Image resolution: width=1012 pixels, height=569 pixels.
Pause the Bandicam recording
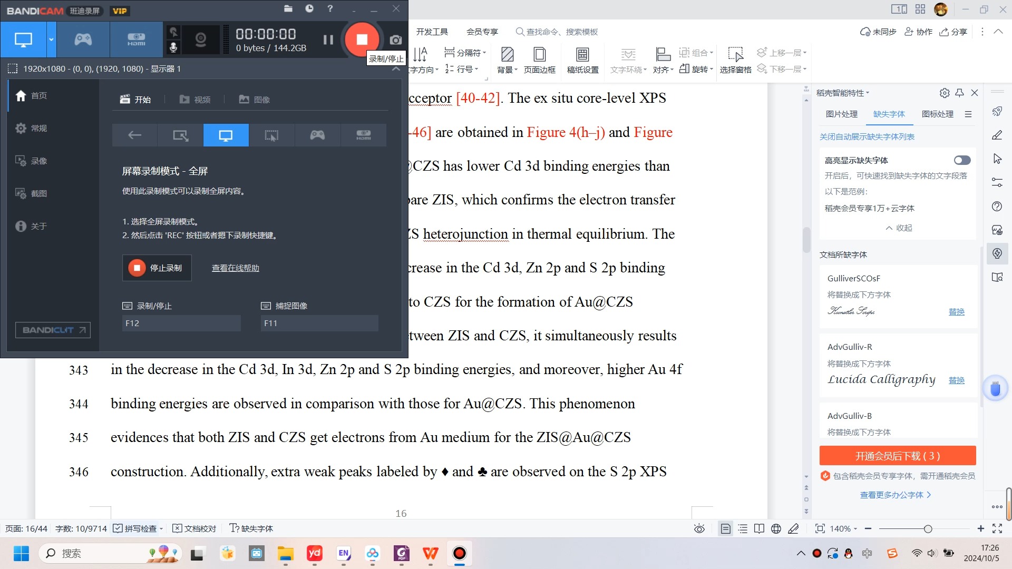(x=328, y=40)
